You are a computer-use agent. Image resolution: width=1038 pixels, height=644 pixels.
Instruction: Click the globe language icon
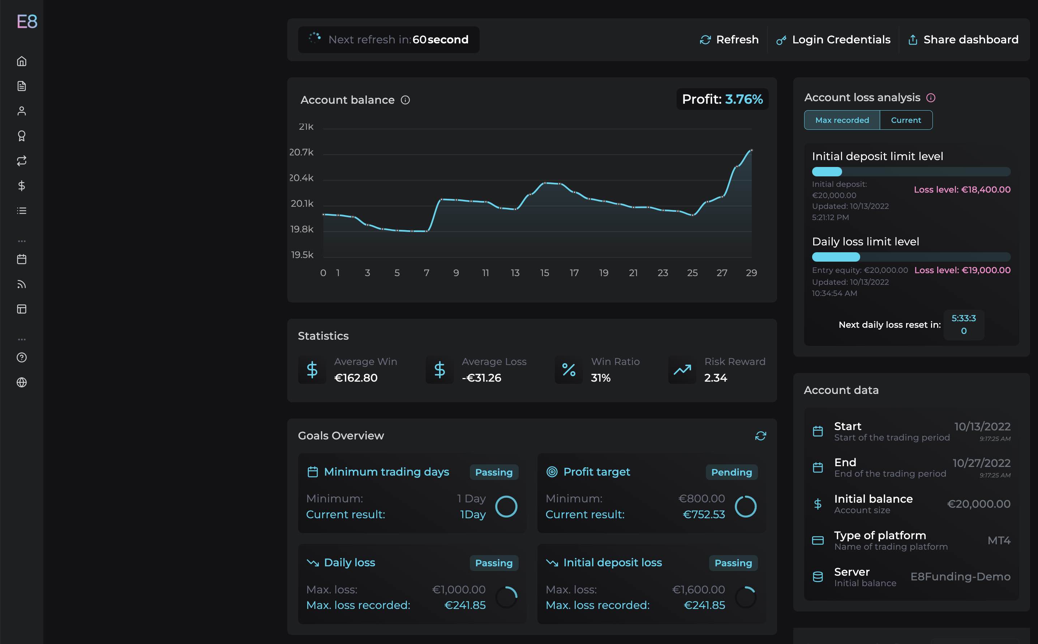[x=22, y=382]
